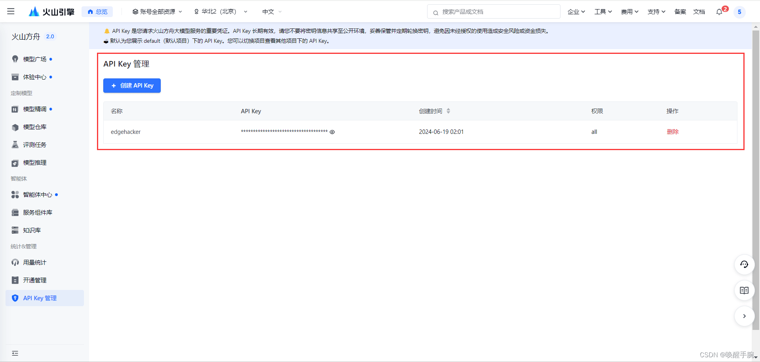Expand the 账号全部资源 dropdown
Screen dimensions: 760x362
(157, 12)
